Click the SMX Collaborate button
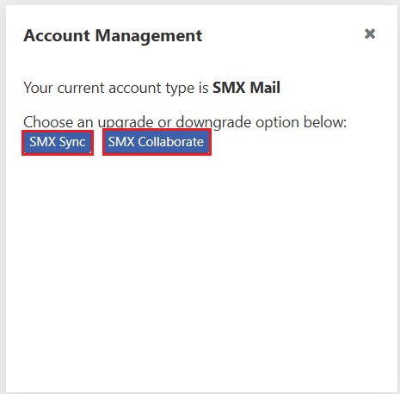400x394 pixels. click(157, 142)
